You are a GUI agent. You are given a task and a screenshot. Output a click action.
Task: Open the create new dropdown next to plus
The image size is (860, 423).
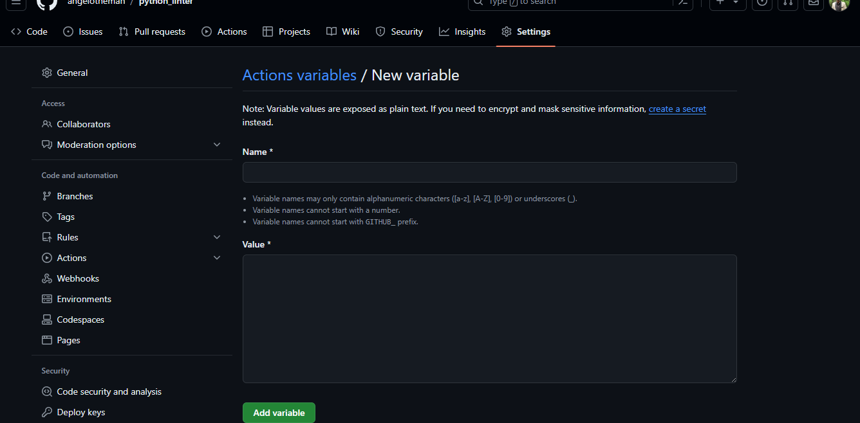[735, 4]
